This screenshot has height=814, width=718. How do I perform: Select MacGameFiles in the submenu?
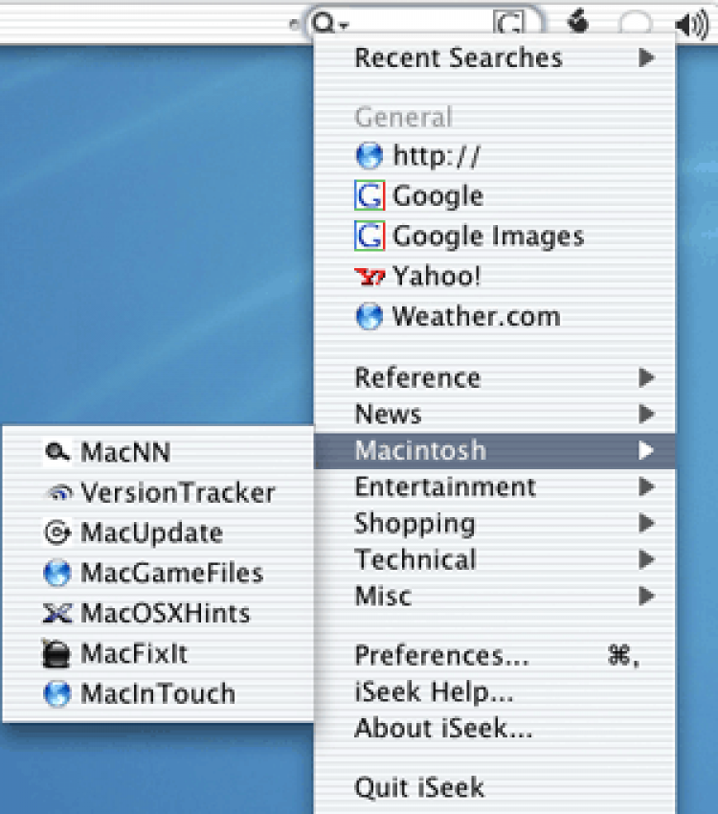coord(158,573)
